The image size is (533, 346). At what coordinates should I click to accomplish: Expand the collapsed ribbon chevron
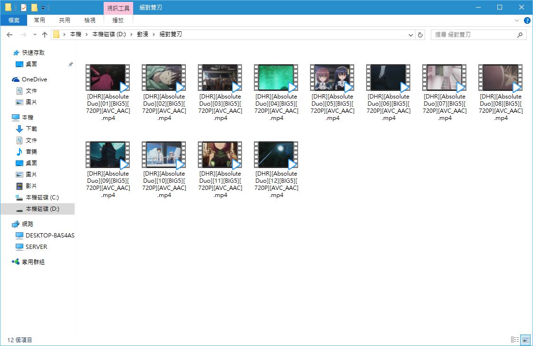[517, 20]
